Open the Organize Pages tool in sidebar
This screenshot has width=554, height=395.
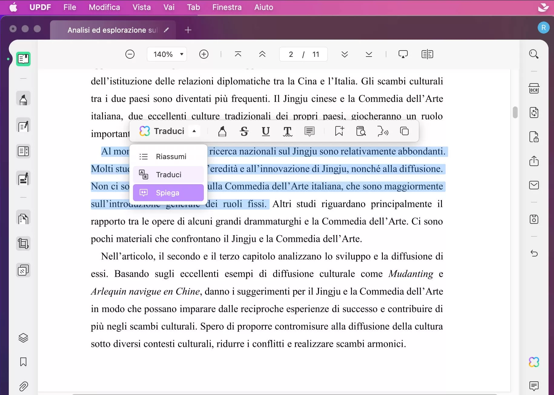[x=23, y=218]
